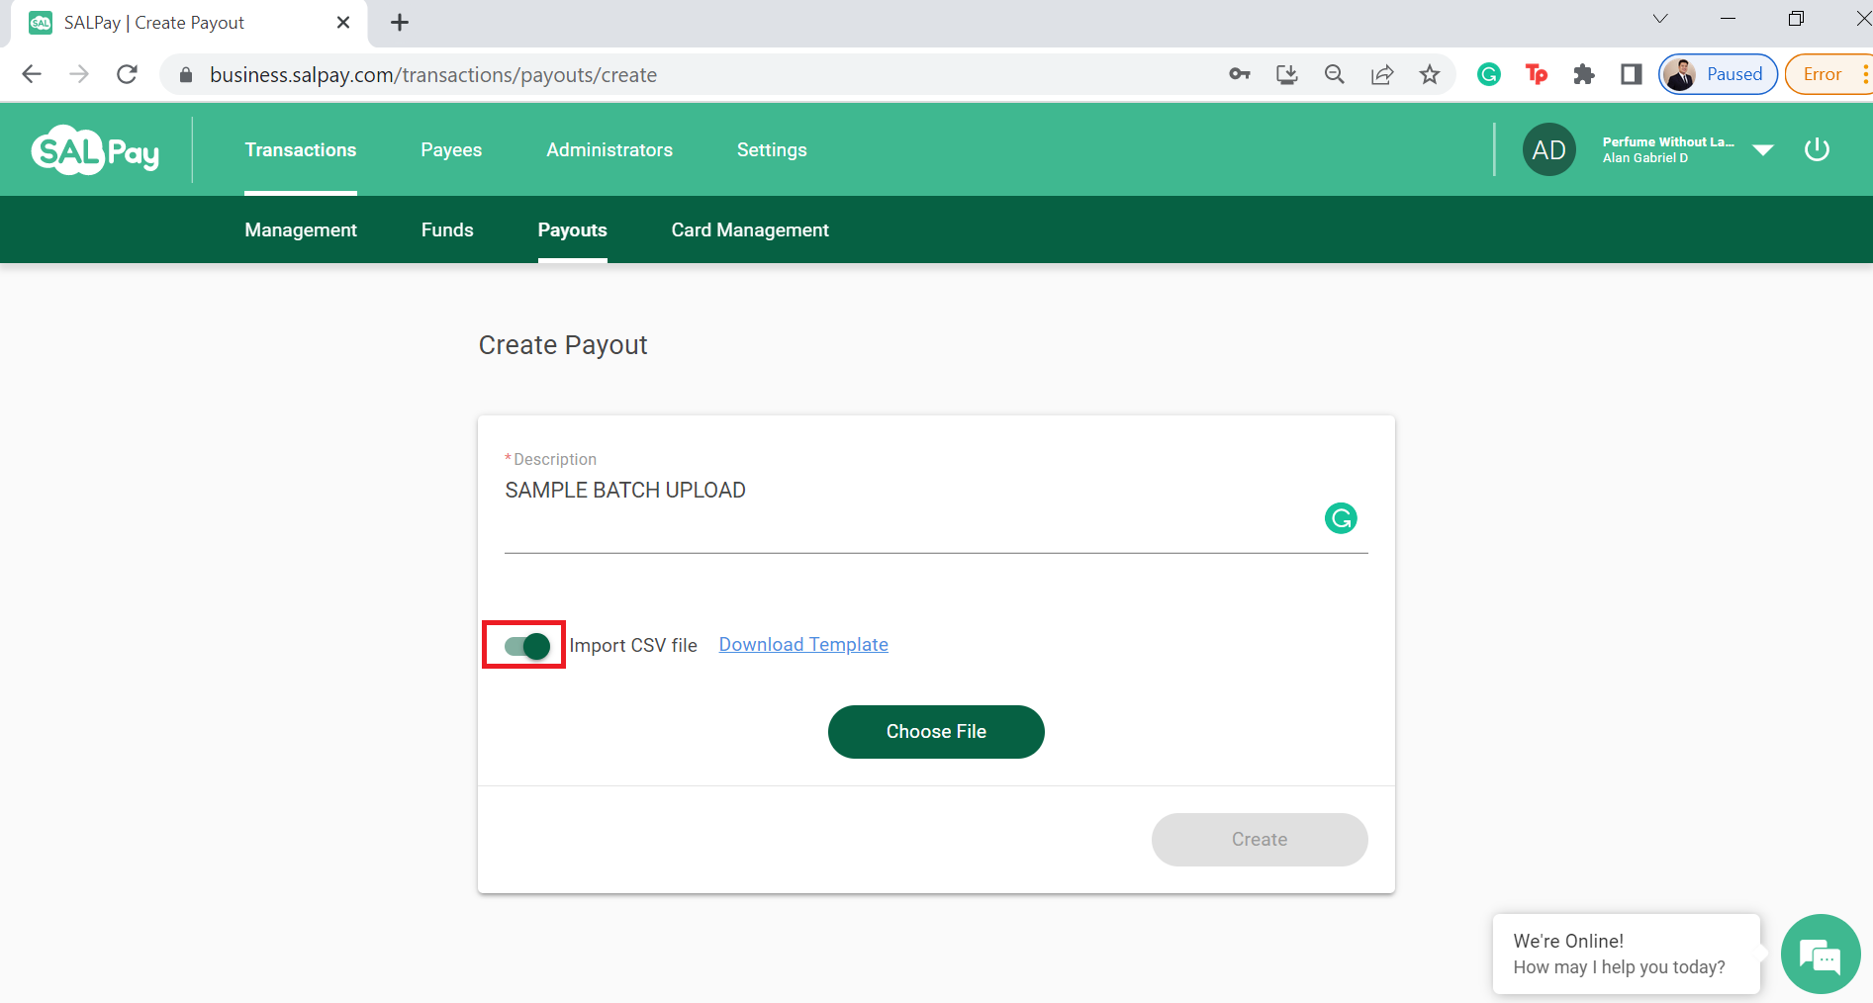Image resolution: width=1873 pixels, height=1003 pixels.
Task: Select the Payouts tab
Action: point(572,229)
